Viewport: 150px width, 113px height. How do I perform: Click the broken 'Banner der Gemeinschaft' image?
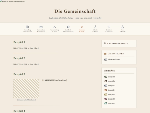click(12, 1)
